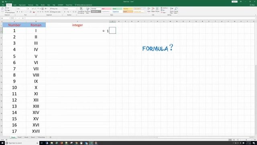
Task: Open Sort & Filter menu
Action: [x=171, y=10]
